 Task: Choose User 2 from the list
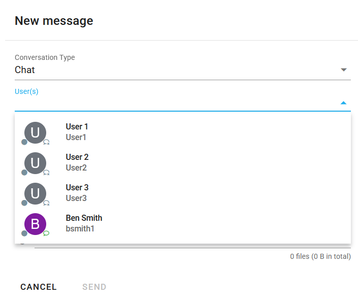pos(183,163)
